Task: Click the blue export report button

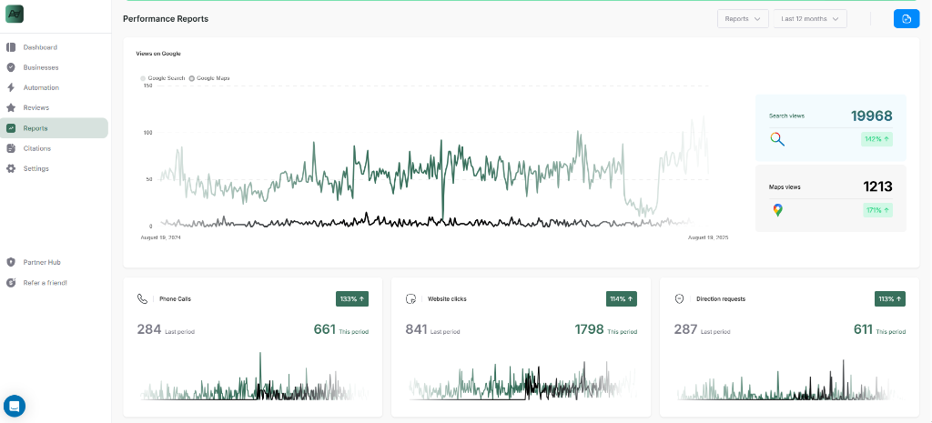Action: [907, 19]
